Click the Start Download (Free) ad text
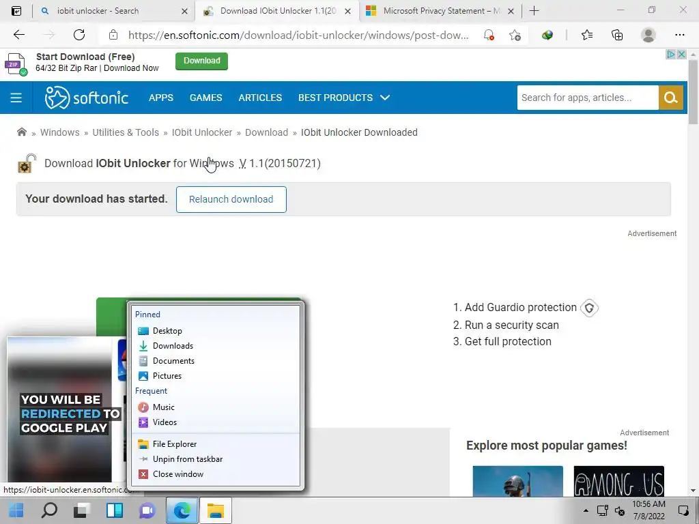The image size is (699, 524). 85,57
